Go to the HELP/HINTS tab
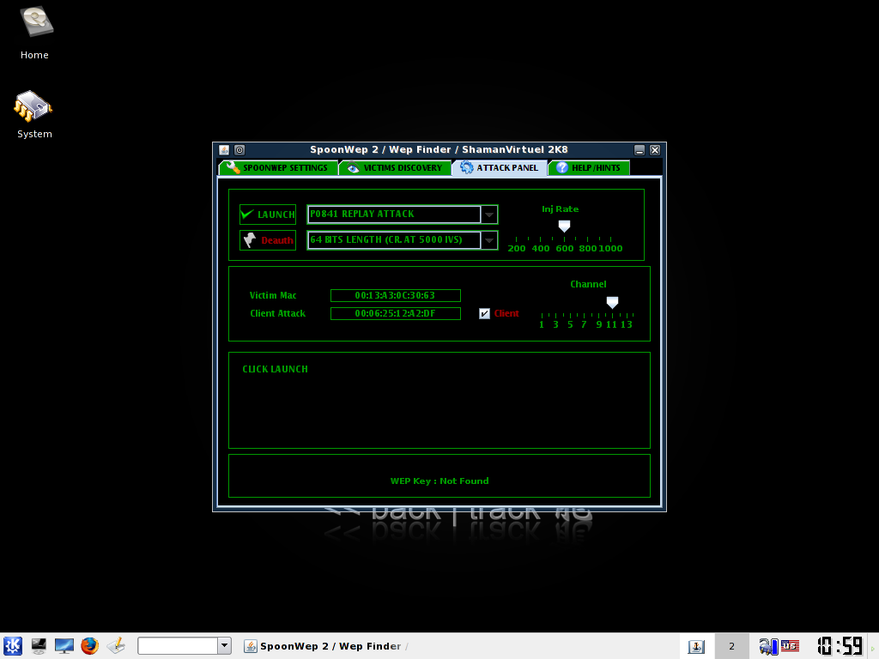879x659 pixels. 589,168
